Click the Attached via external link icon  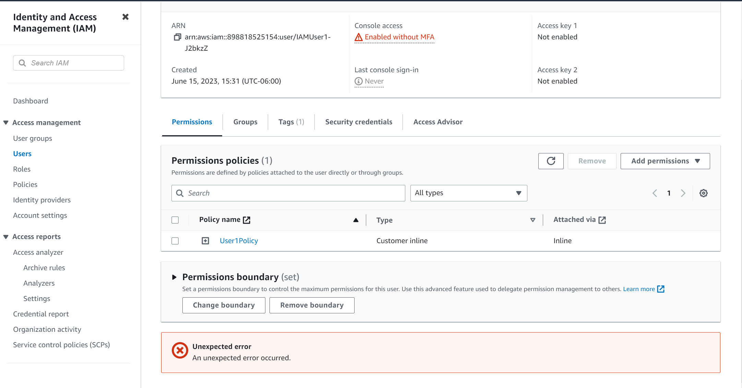[x=602, y=220]
